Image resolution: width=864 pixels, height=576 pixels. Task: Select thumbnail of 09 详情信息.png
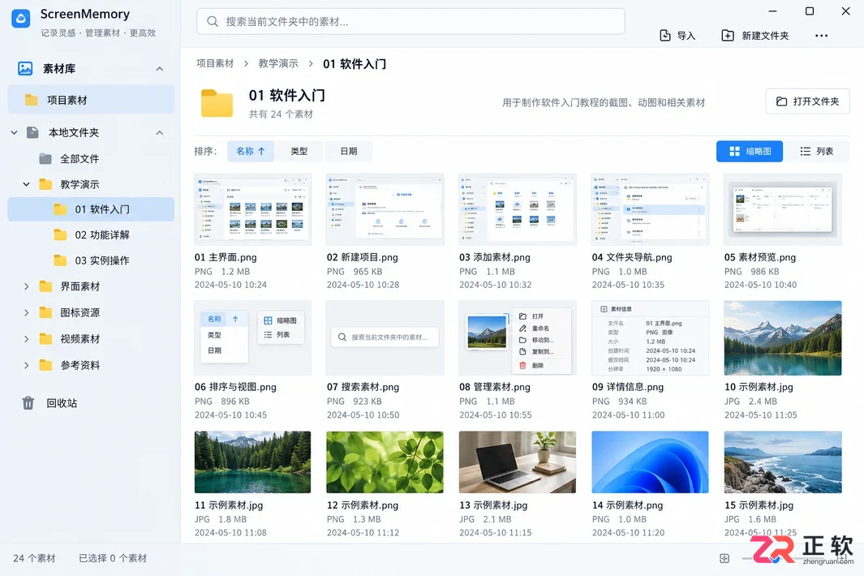pyautogui.click(x=650, y=337)
